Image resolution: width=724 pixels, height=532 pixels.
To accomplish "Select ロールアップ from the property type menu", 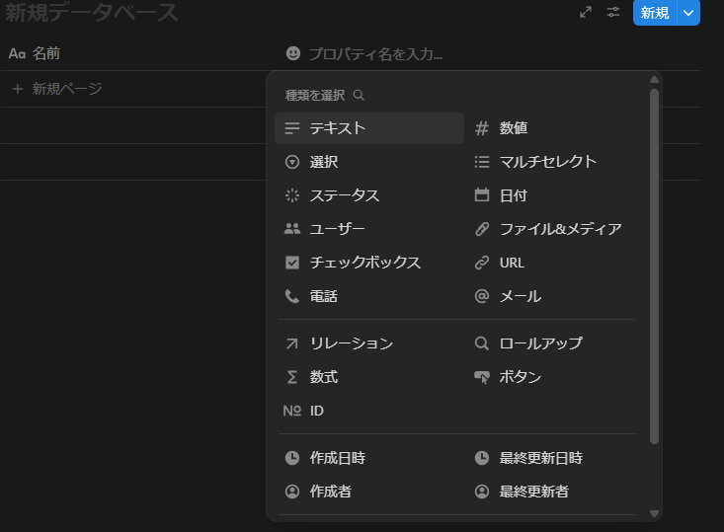I will pos(540,343).
